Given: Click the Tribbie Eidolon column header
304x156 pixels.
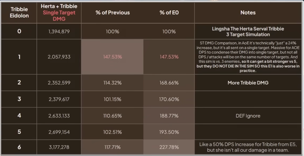Looking at the screenshot, I should tap(19, 13).
